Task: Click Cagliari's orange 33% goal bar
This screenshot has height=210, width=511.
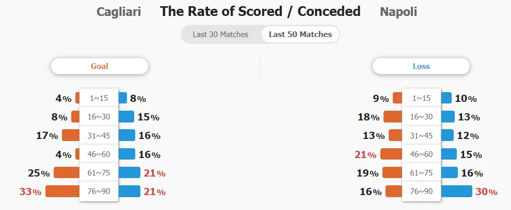Action: (62, 191)
